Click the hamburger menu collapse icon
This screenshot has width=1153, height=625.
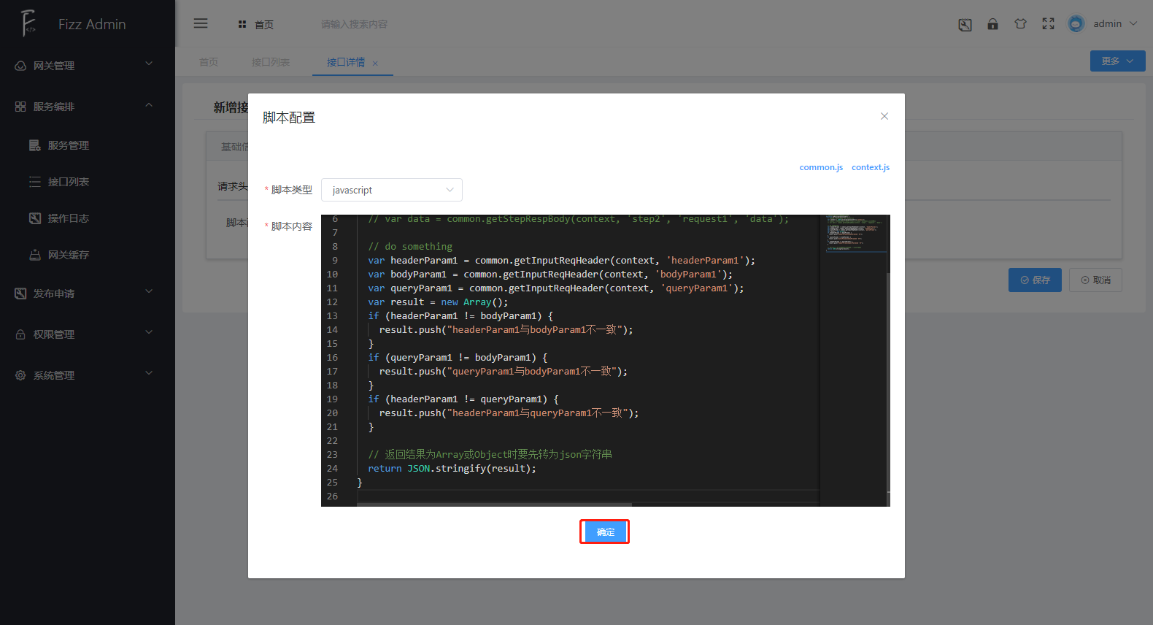point(201,23)
